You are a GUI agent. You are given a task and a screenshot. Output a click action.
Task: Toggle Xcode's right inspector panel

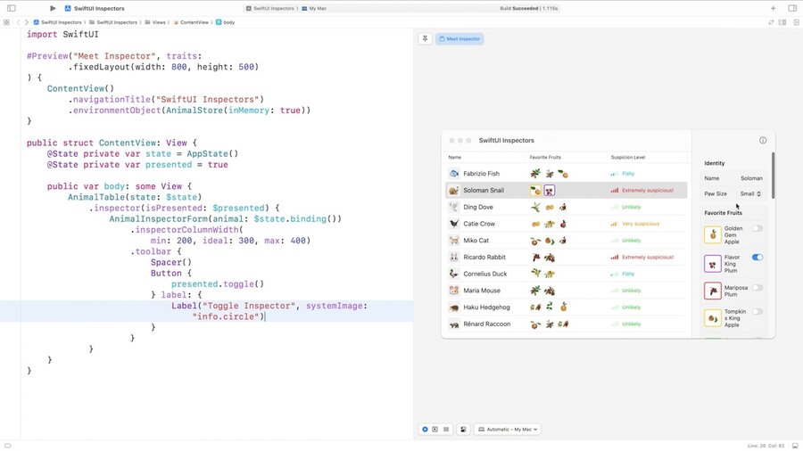point(793,8)
